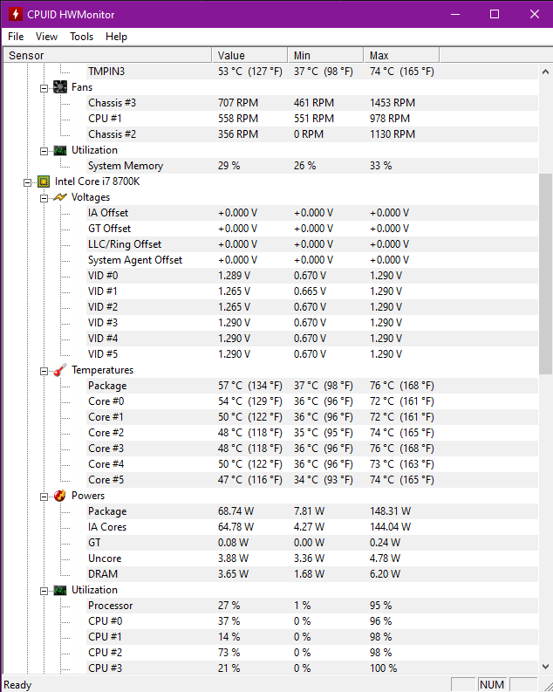The image size is (553, 692).
Task: Click the HWMonitor title bar logo
Action: point(14,14)
